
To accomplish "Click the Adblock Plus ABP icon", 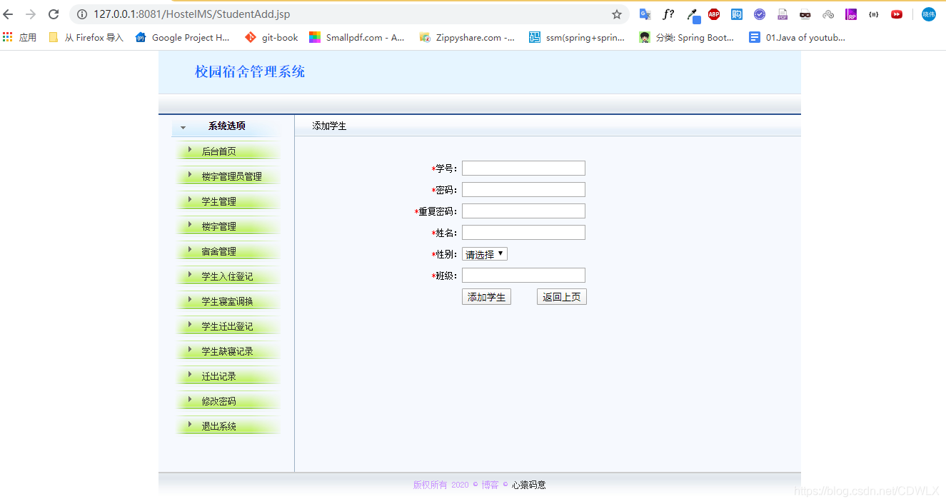I will [714, 14].
